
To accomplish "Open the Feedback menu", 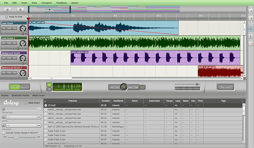I will pos(61,3).
